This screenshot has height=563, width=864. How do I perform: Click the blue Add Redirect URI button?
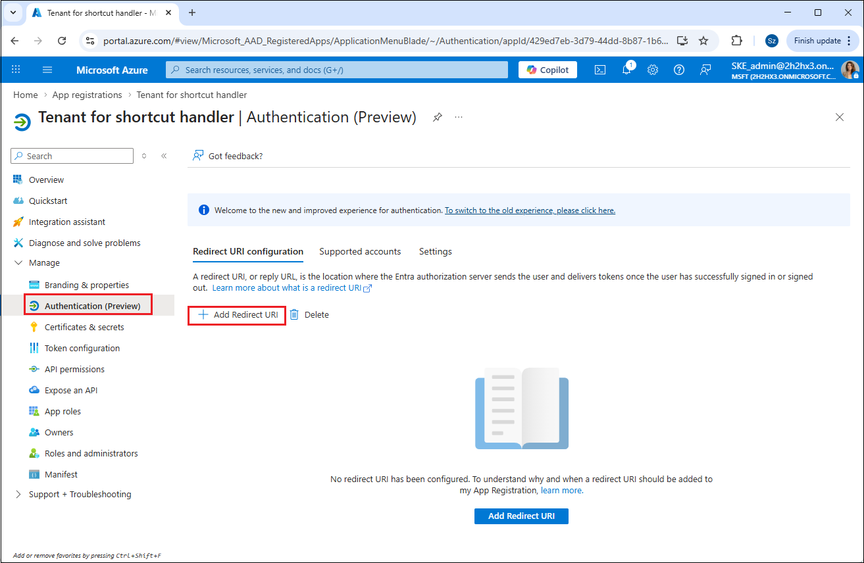(521, 516)
